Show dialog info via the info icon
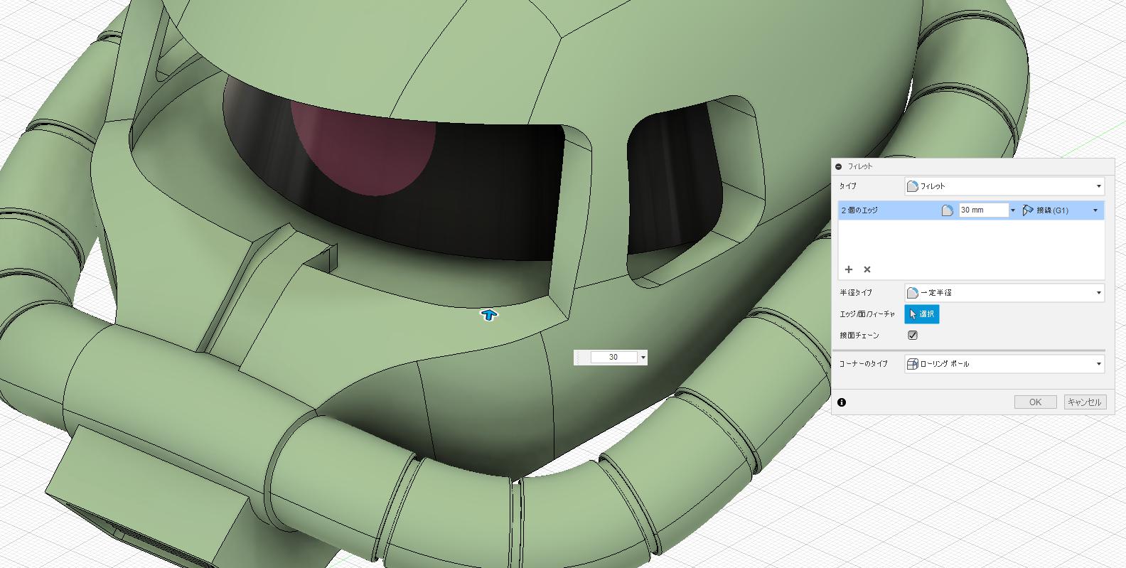Screen dimensions: 1126x568 pos(842,402)
